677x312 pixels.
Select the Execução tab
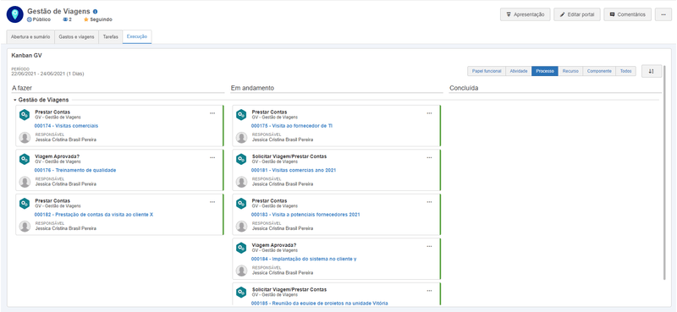pyautogui.click(x=137, y=37)
